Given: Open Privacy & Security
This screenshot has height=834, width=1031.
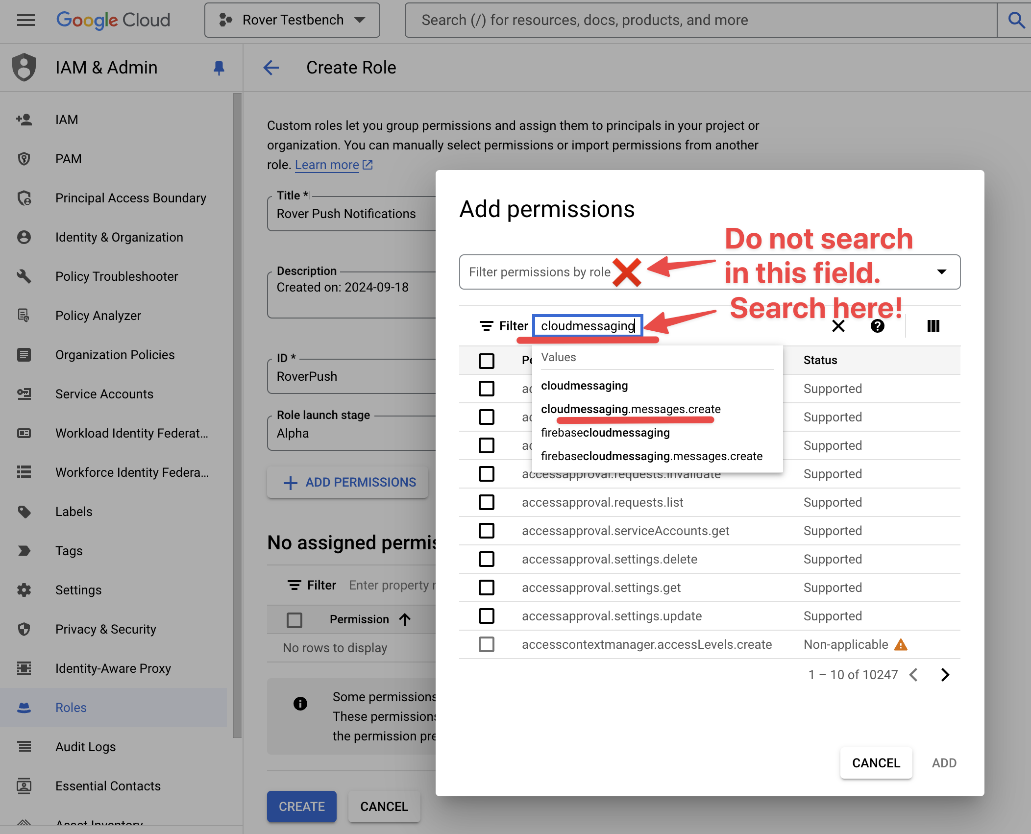Looking at the screenshot, I should [x=105, y=629].
